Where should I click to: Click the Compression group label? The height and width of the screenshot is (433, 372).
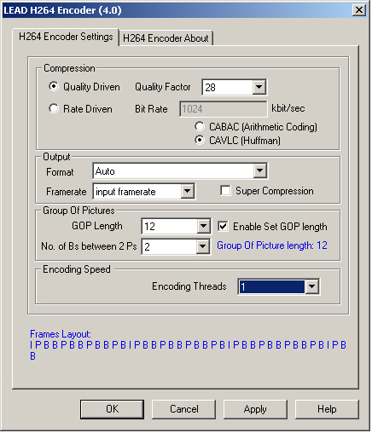click(x=69, y=68)
